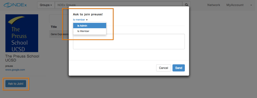Click the Title column header
The width and height of the screenshot is (257, 98).
(x=54, y=27)
